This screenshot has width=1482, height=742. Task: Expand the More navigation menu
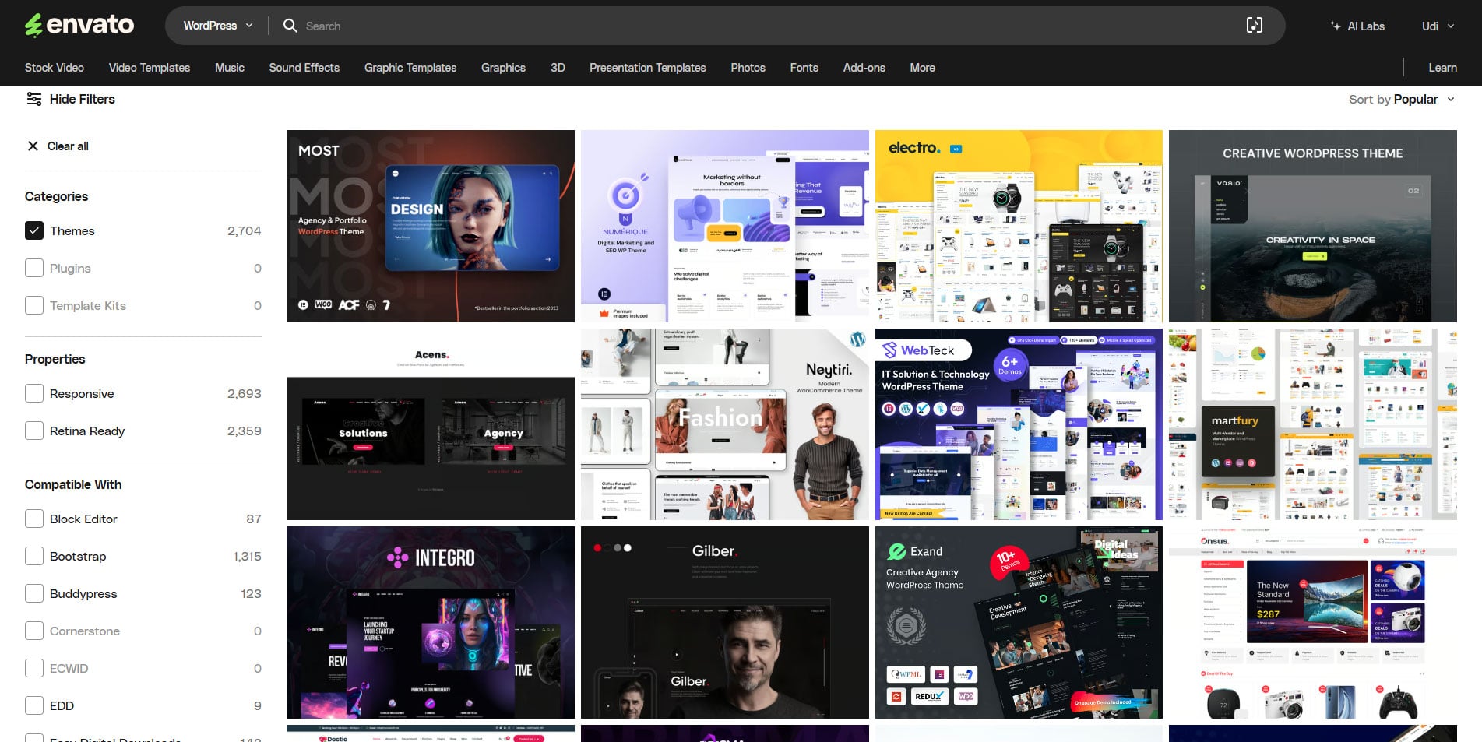coord(922,68)
